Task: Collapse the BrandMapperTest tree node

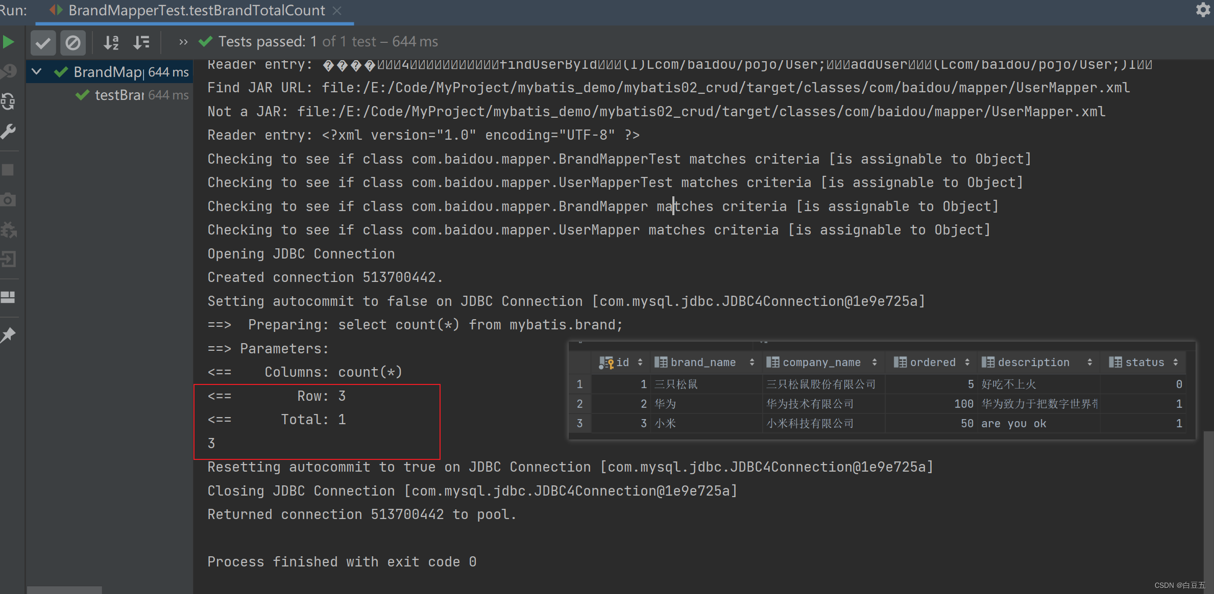Action: point(37,71)
